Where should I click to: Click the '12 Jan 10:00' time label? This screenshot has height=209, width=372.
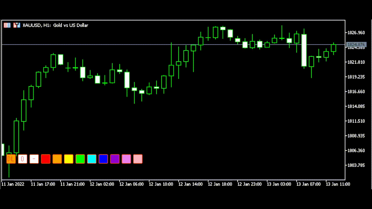click(161, 184)
